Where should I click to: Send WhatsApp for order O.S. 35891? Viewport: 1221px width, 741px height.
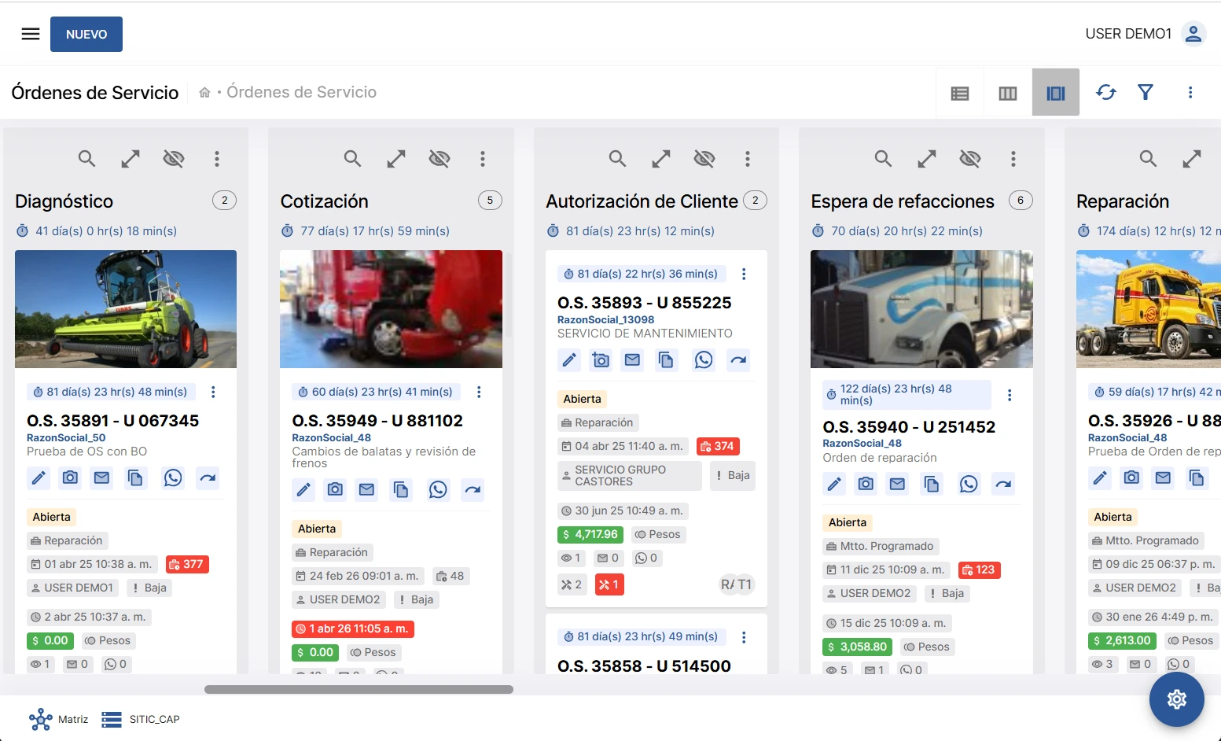coord(173,477)
